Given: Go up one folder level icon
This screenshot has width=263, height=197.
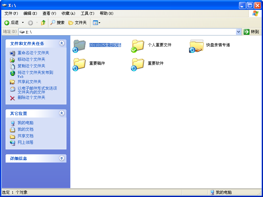Looking at the screenshot, I should [43, 23].
